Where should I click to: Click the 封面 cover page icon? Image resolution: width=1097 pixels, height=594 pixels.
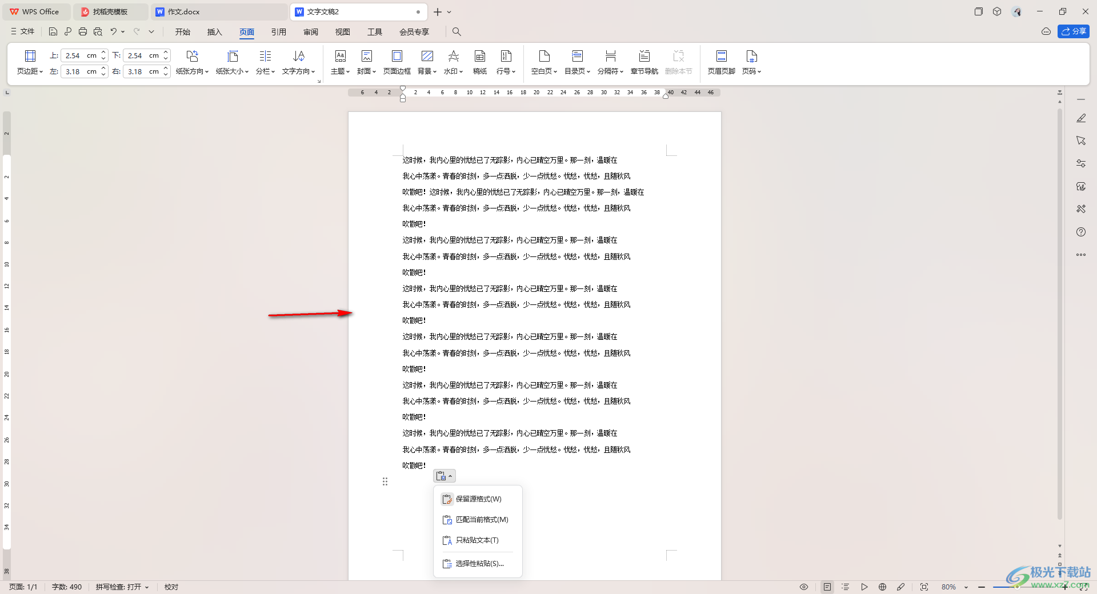367,56
